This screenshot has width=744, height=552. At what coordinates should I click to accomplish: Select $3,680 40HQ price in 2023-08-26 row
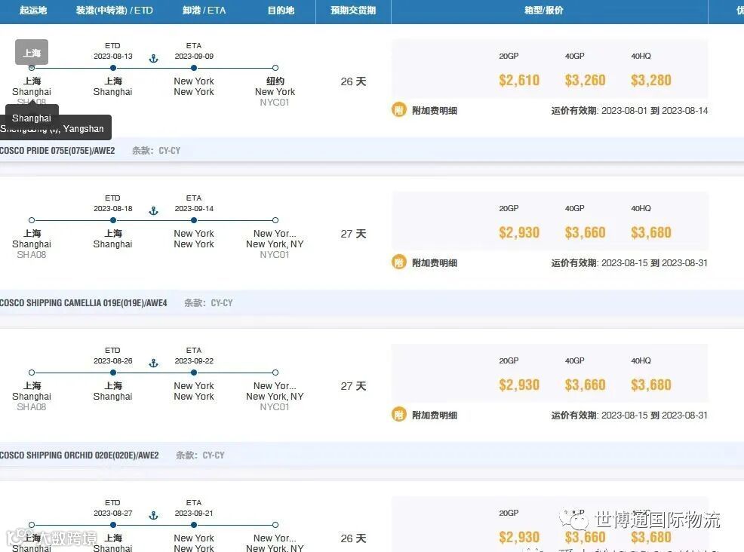tap(651, 385)
